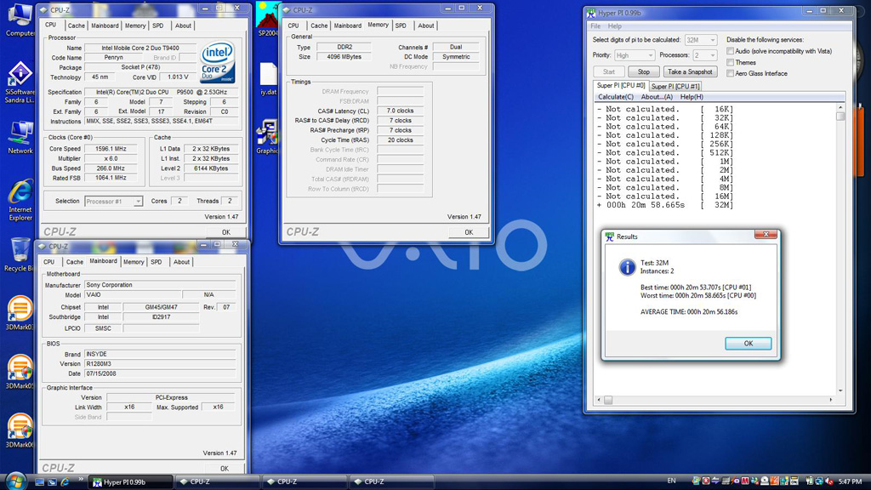The height and width of the screenshot is (490, 871).
Task: Click the vertical scrollbar in Super PI output
Action: click(x=840, y=250)
